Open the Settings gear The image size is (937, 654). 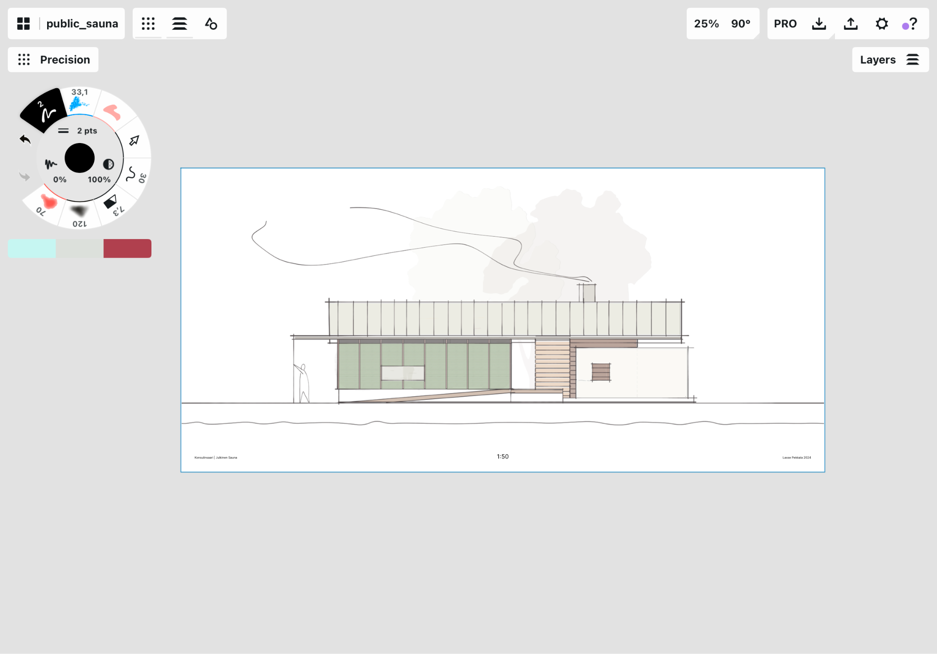(882, 24)
